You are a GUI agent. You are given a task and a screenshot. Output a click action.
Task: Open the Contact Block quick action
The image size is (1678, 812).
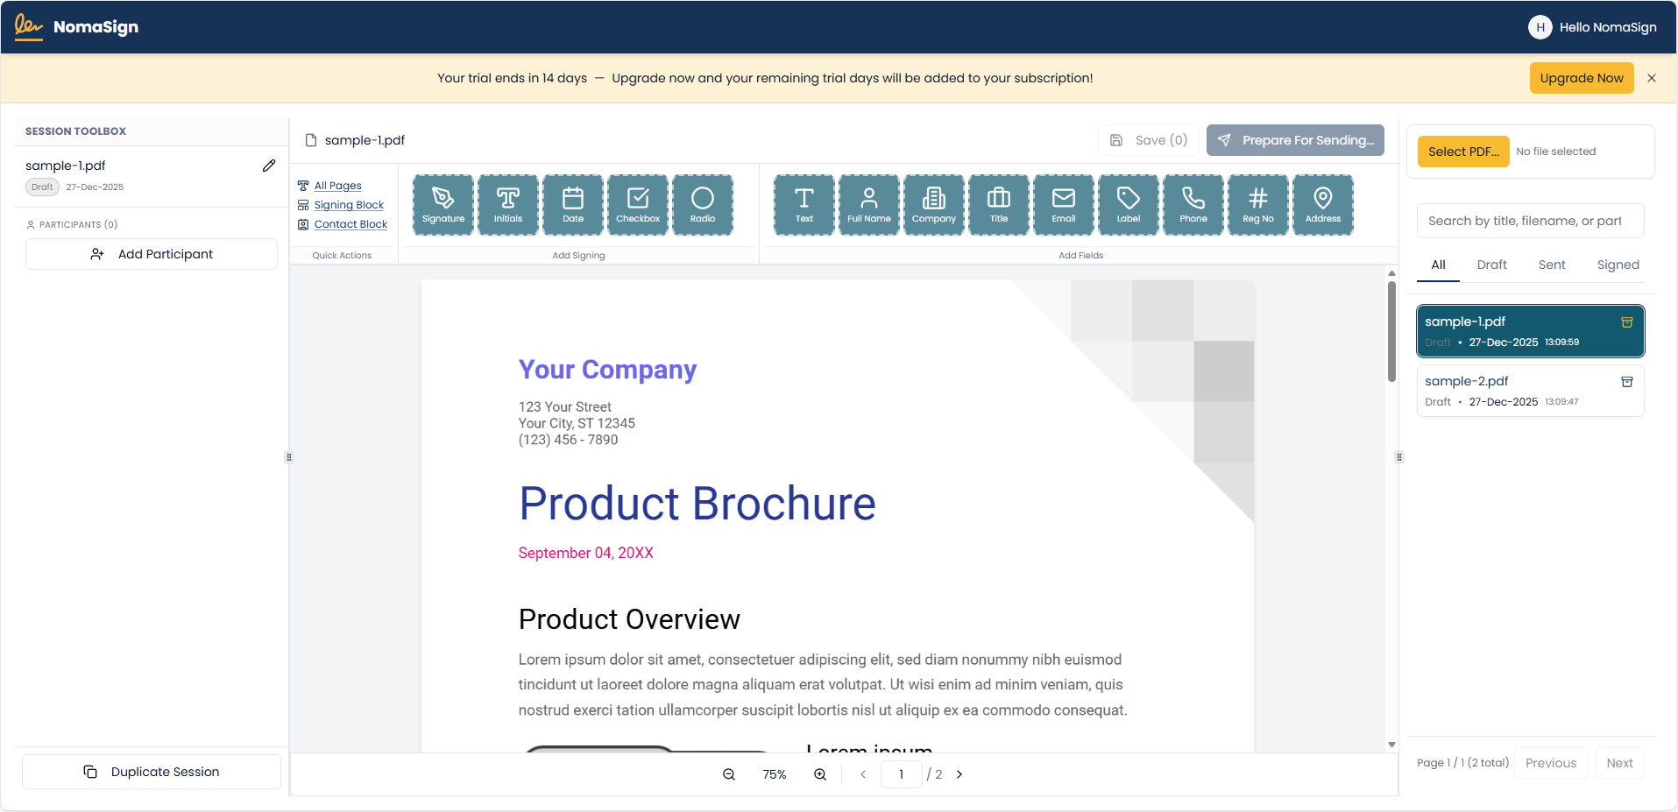point(350,223)
